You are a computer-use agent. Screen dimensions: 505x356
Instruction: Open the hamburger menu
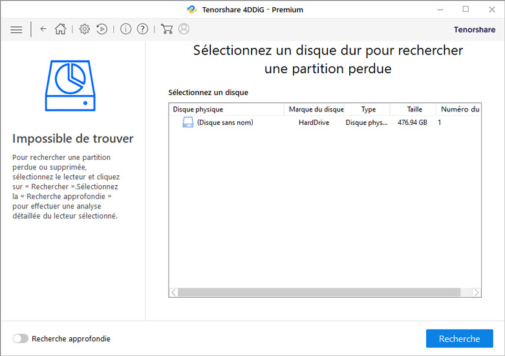pos(16,30)
